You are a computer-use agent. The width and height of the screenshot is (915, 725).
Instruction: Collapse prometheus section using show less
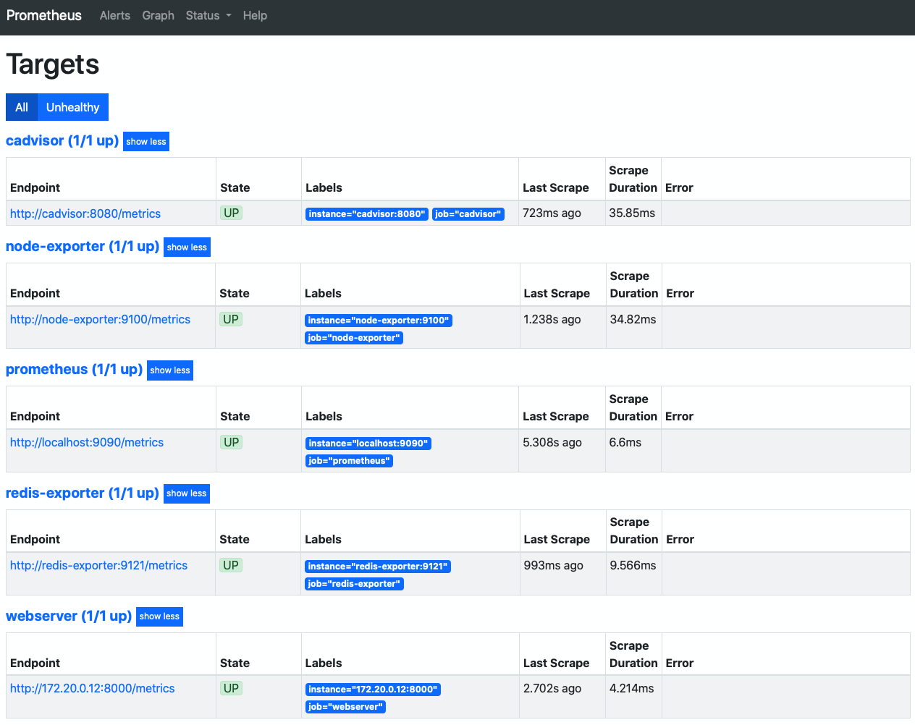point(170,370)
